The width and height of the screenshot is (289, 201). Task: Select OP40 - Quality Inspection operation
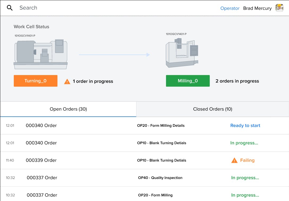click(160, 178)
